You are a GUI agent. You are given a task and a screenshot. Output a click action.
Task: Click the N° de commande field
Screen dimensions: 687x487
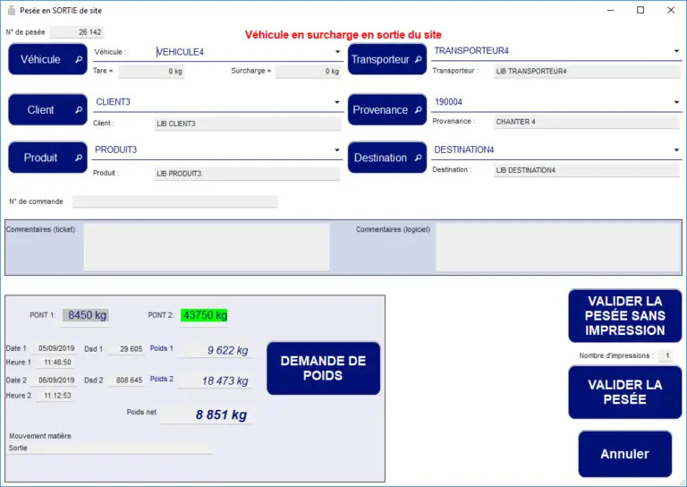coord(174,201)
